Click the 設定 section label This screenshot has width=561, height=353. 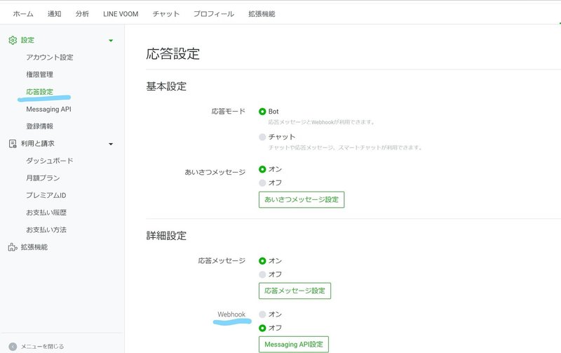coord(27,40)
